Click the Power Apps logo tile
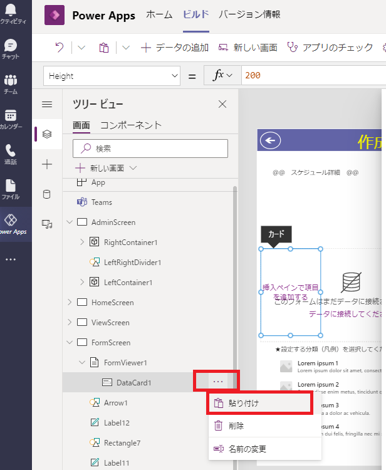Screen dimensions: 386x470 [x=55, y=15]
